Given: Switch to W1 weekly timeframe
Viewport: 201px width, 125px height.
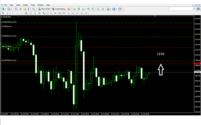Looking at the screenshot, I should (82, 13).
